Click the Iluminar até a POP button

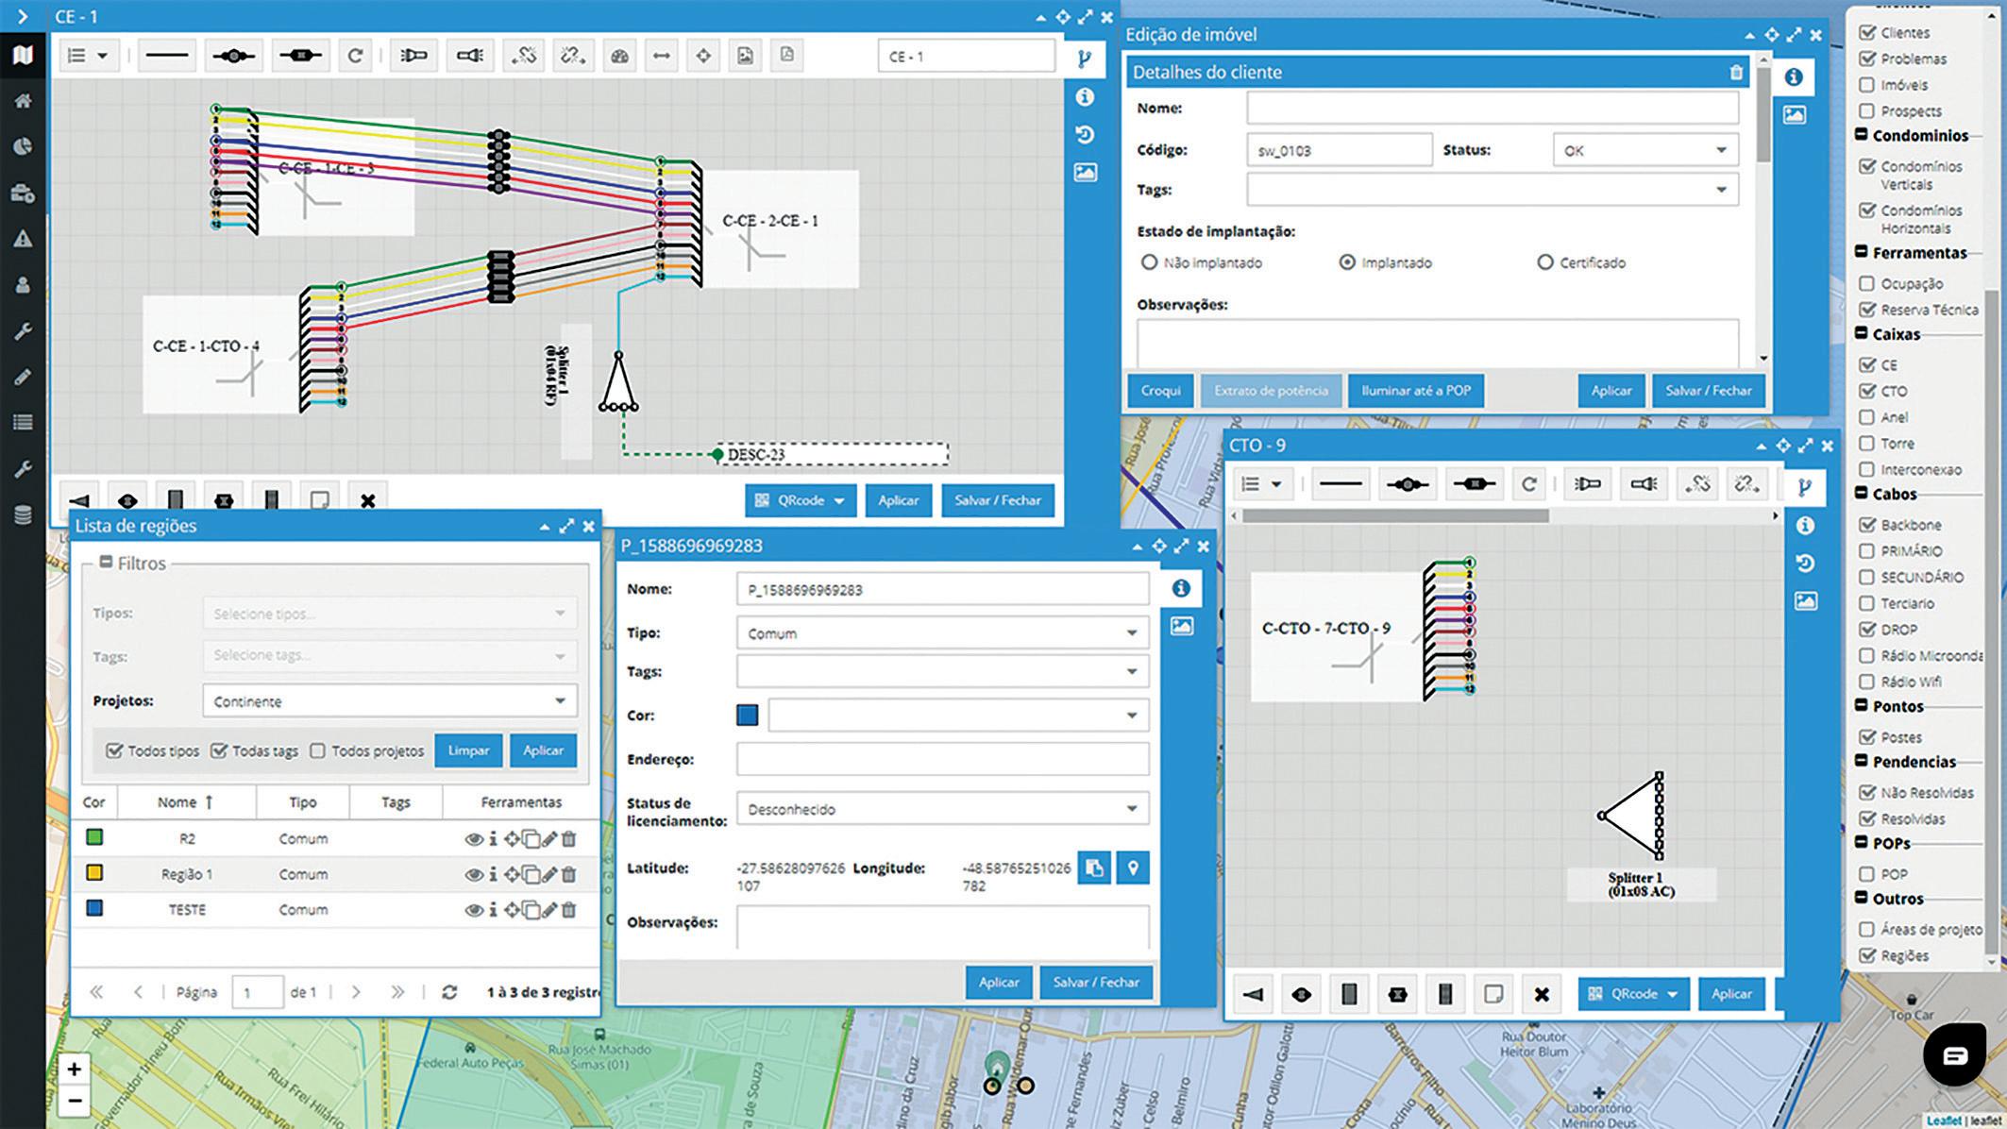1415,390
